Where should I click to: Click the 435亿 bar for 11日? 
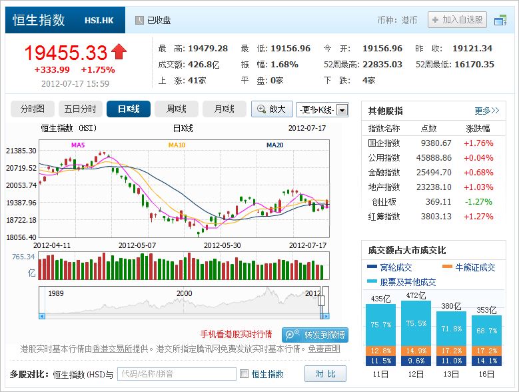click(380, 335)
